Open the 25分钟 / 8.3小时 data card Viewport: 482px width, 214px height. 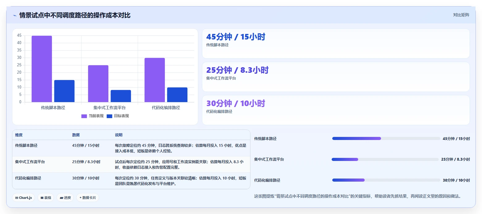[336, 77]
